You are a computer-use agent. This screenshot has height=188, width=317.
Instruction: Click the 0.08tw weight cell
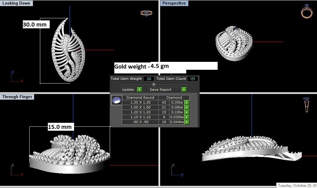point(177,107)
